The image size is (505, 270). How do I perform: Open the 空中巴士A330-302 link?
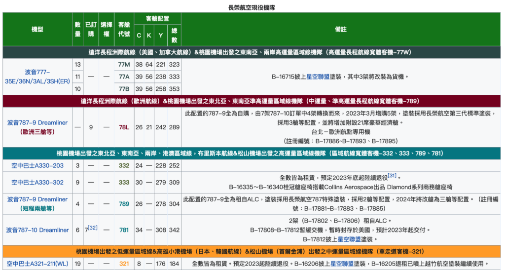click(x=37, y=182)
